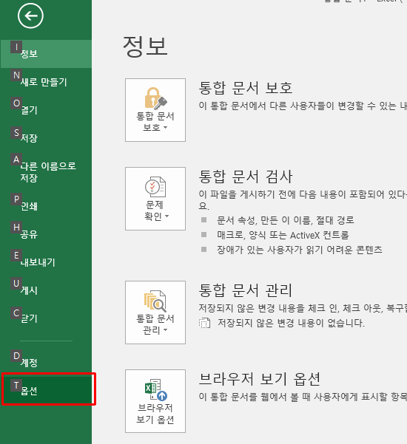Click '문서 속성, 만든 이 이름, 절대 경로'
The width and height of the screenshot is (407, 444).
(286, 220)
